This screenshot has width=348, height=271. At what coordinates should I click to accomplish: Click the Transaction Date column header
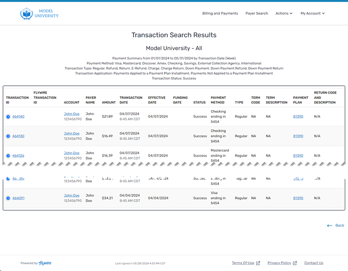pos(131,100)
